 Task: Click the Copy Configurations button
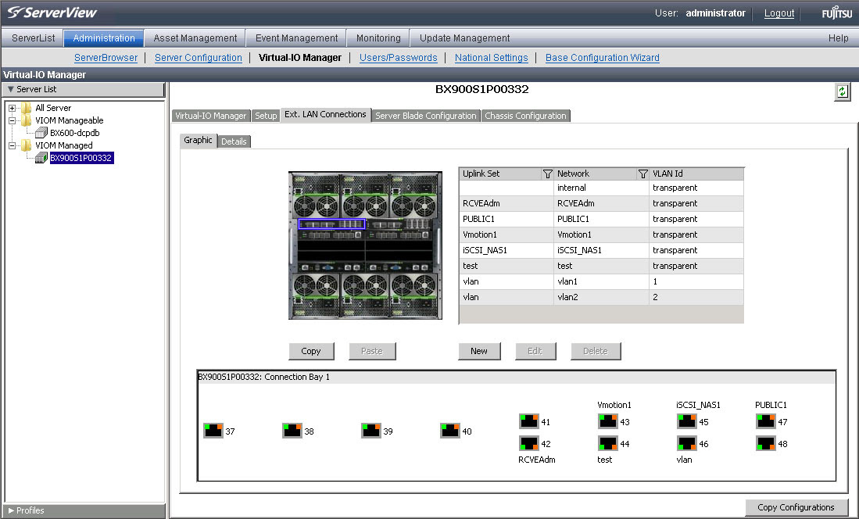pos(796,507)
